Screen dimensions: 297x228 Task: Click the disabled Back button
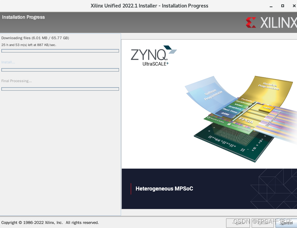tap(238, 223)
